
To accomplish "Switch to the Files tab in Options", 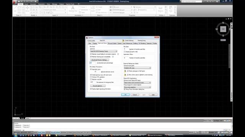I will [90, 43].
